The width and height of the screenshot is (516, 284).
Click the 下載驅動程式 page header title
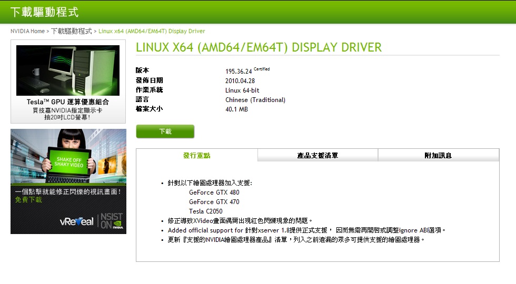(44, 12)
